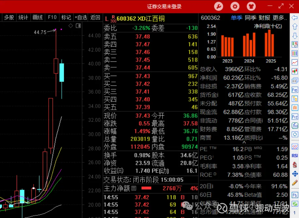Click the 主力净额 value 2760万
Screen dimensions: 299x218
tap(172, 188)
